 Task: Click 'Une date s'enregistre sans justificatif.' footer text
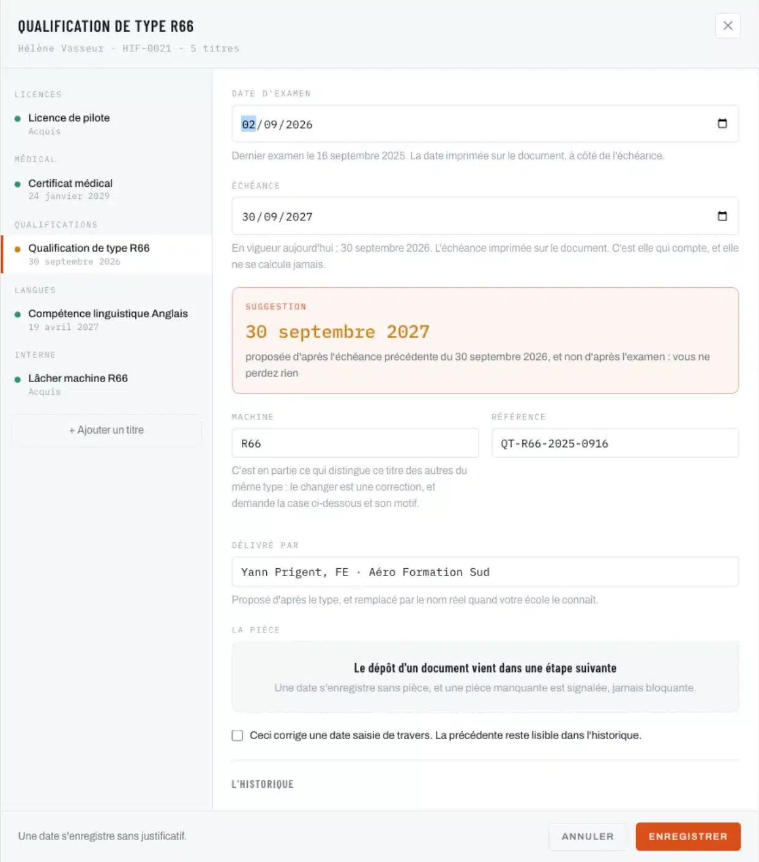tap(102, 836)
